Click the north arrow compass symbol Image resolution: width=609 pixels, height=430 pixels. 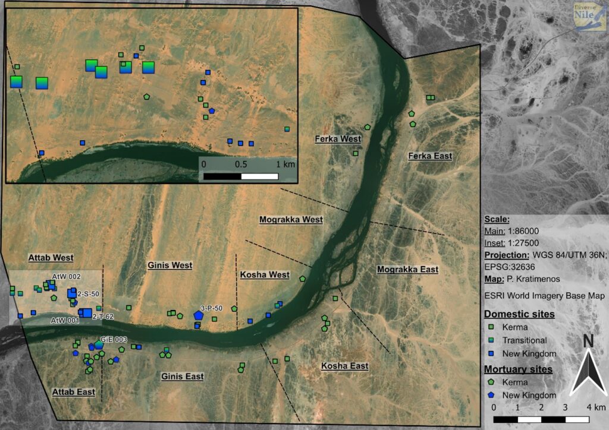(588, 365)
